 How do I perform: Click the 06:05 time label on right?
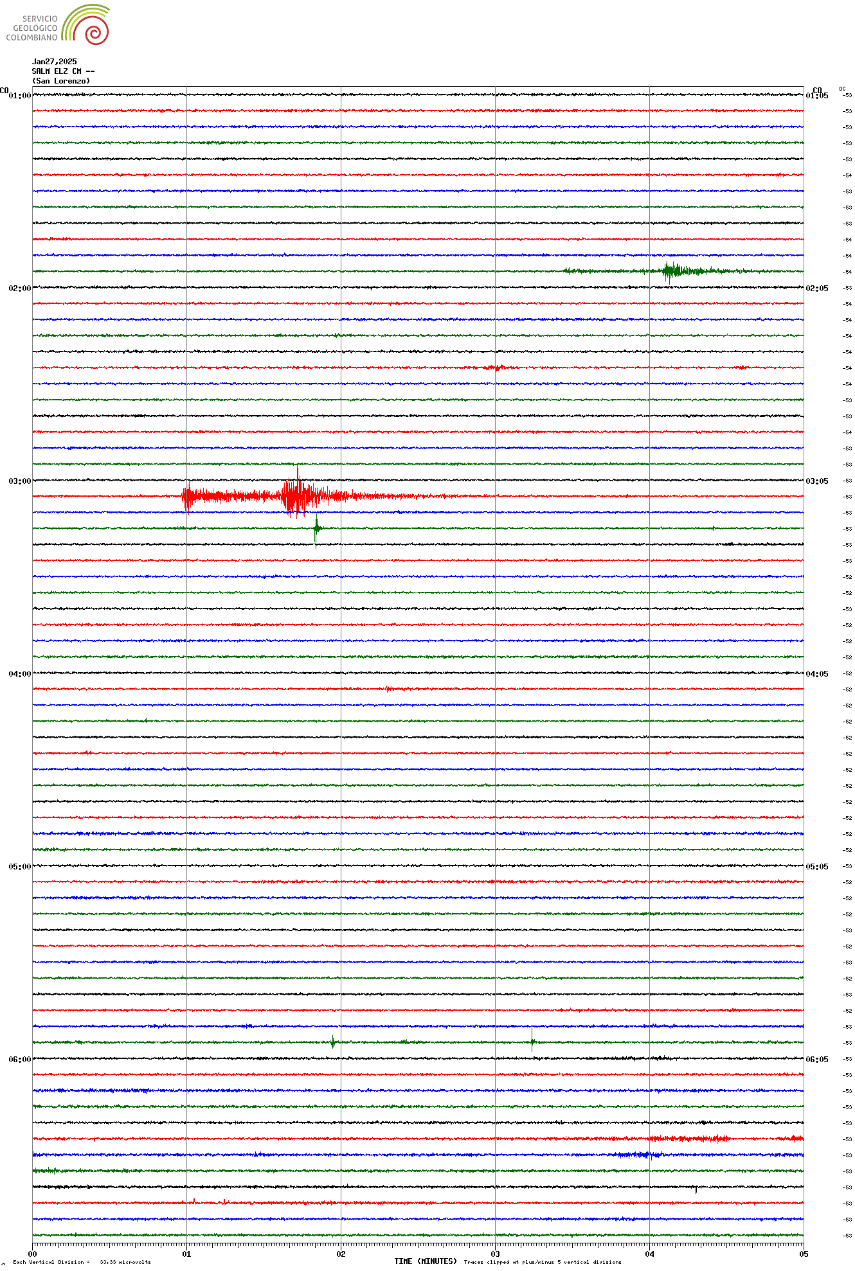pos(817,1060)
